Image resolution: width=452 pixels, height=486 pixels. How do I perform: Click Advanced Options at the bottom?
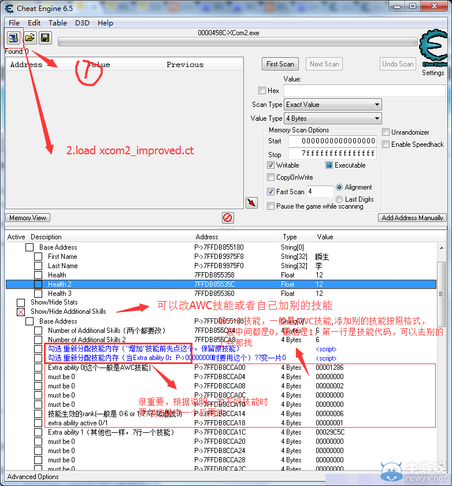pos(33,477)
